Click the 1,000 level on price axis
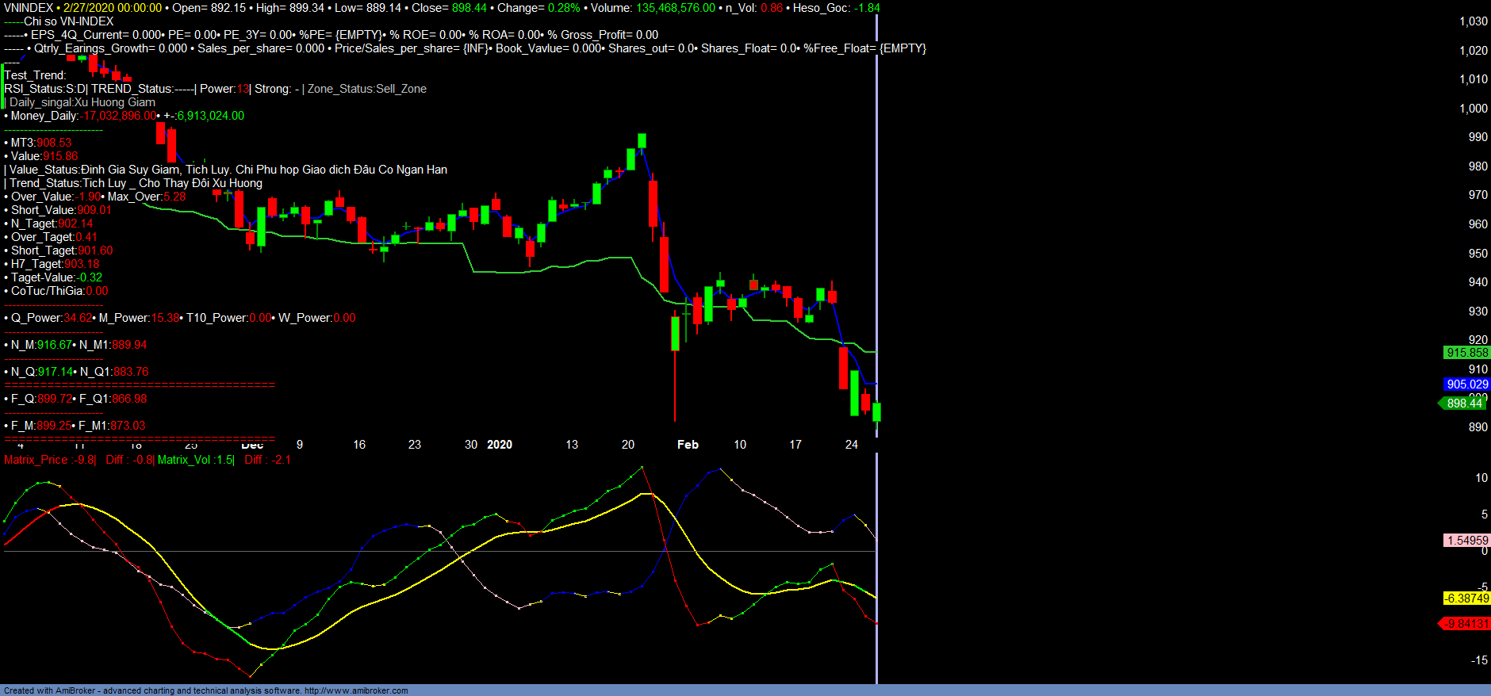This screenshot has width=1491, height=696. (1474, 109)
